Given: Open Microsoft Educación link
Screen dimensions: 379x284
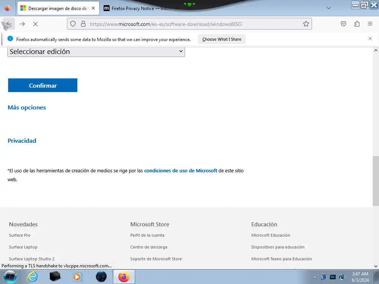Looking at the screenshot, I should 271,235.
